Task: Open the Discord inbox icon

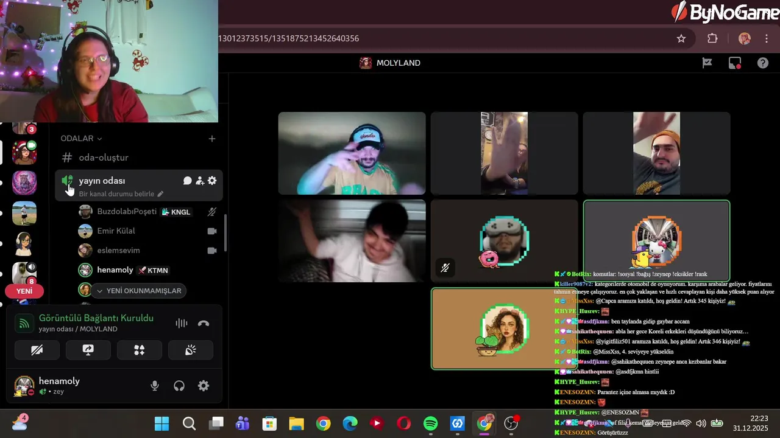Action: click(x=735, y=63)
